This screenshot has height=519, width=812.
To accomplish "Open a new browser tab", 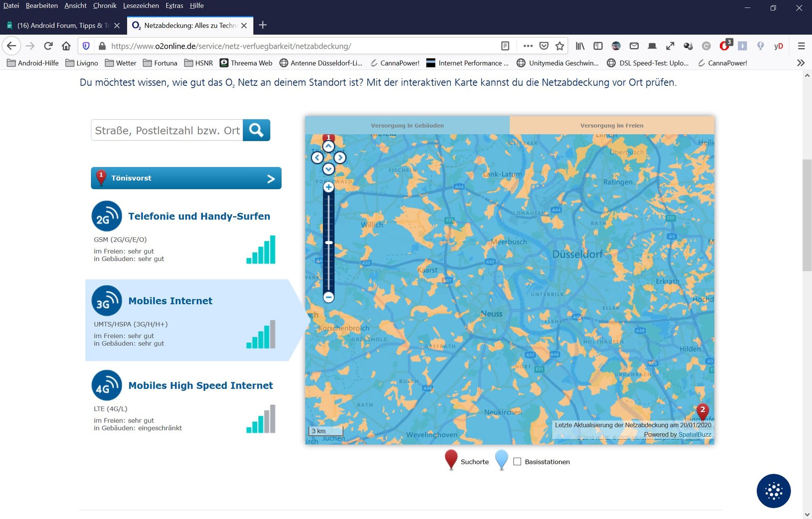I will pos(263,25).
